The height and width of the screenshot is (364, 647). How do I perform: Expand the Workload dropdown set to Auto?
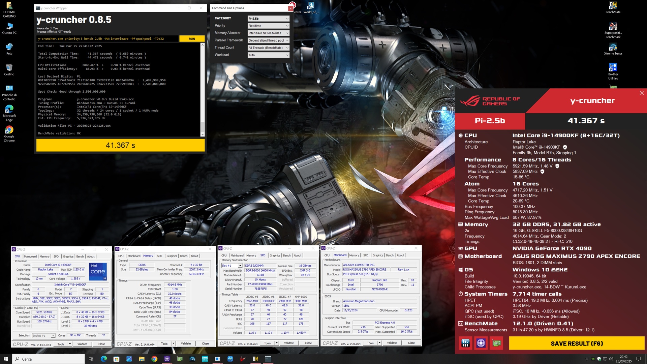coord(269,55)
